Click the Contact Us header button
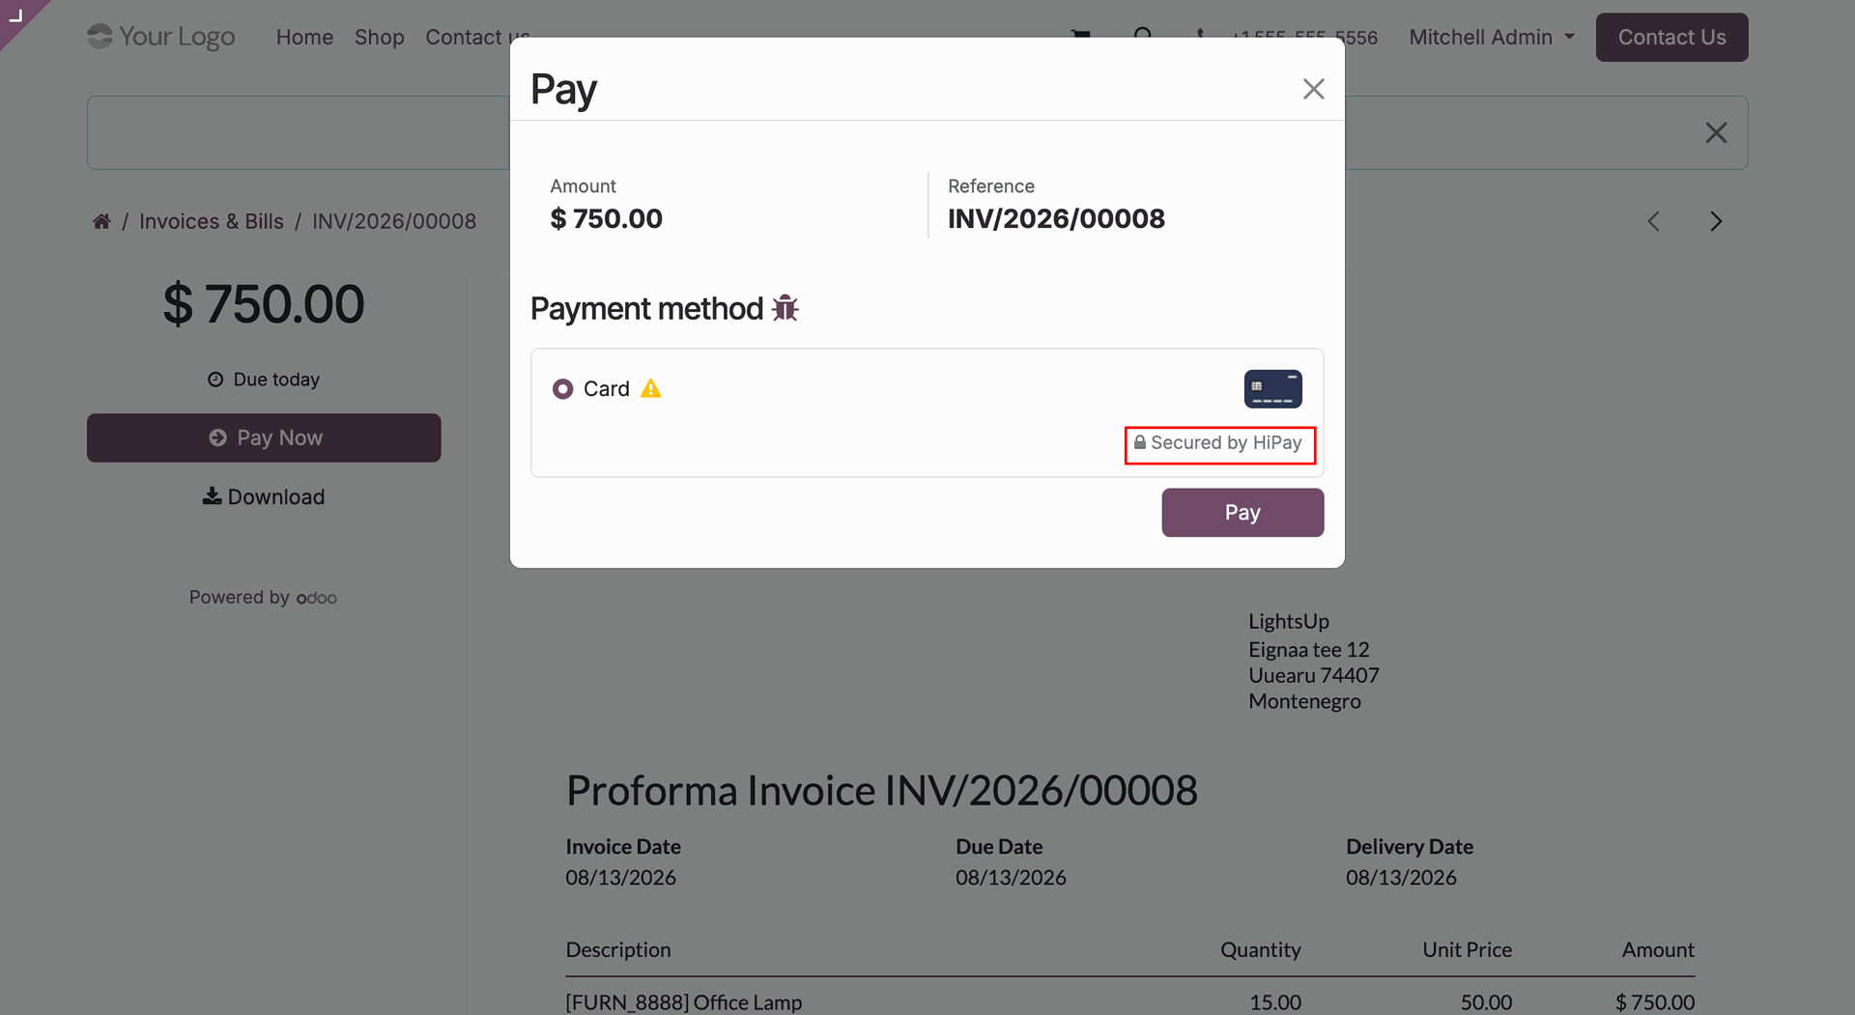The image size is (1855, 1015). pos(1671,37)
